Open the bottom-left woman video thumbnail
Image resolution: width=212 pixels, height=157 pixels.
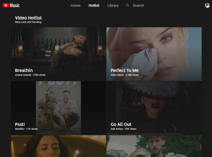(x=58, y=146)
